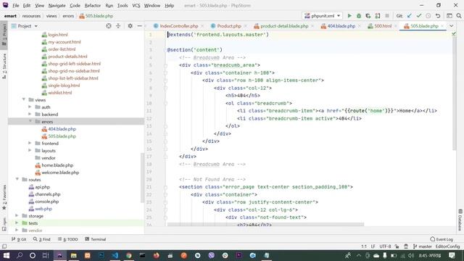Click the Git branch master widget
Screen dimensions: 464x261
click(423, 246)
